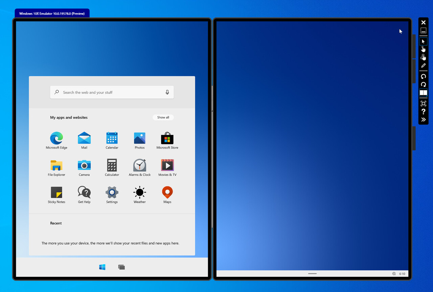
Task: Rotate the emulator right
Action: [x=423, y=84]
